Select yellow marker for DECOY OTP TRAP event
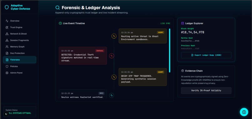This screenshot has width=252, height=119. click(114, 77)
